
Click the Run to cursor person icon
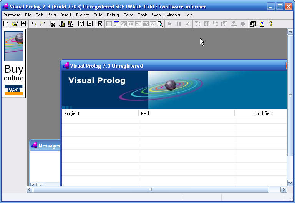click(x=234, y=24)
